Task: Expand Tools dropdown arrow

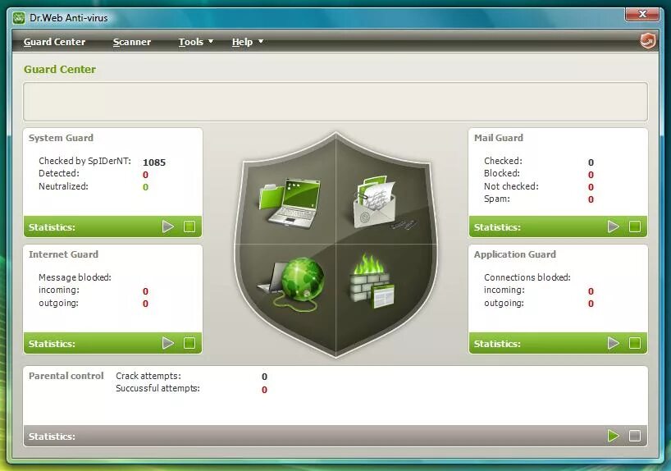Action: [x=211, y=42]
